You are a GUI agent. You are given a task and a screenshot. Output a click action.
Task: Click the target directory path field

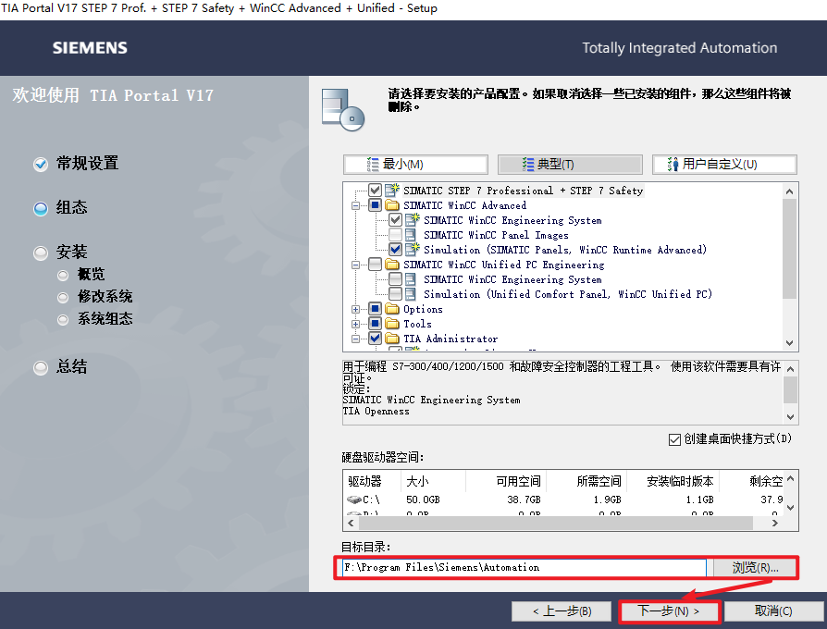click(524, 568)
